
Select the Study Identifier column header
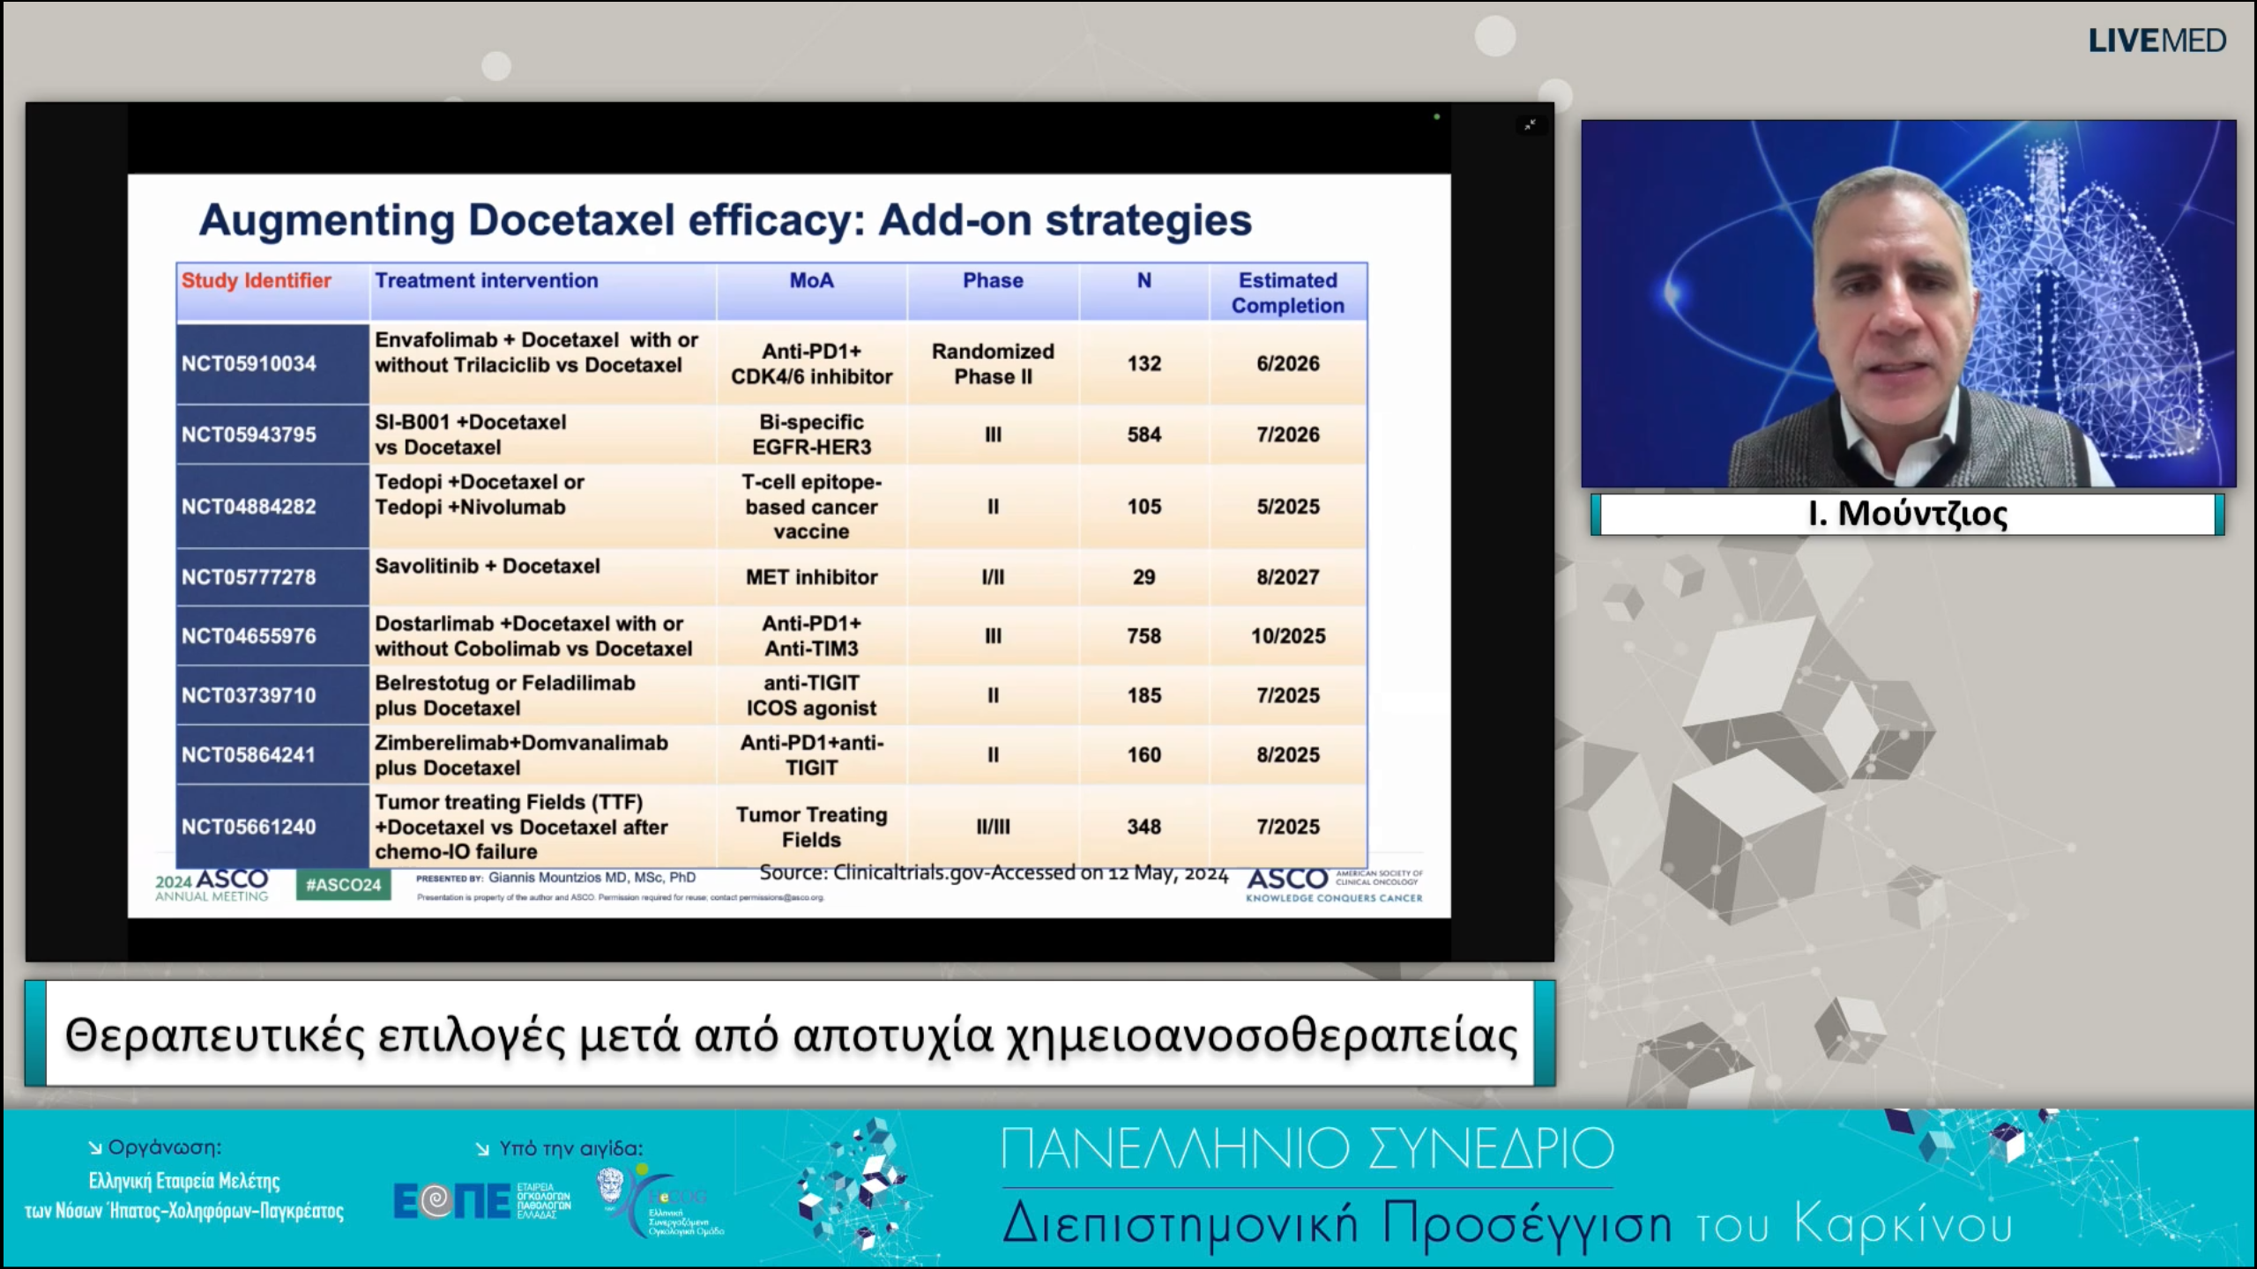(257, 281)
